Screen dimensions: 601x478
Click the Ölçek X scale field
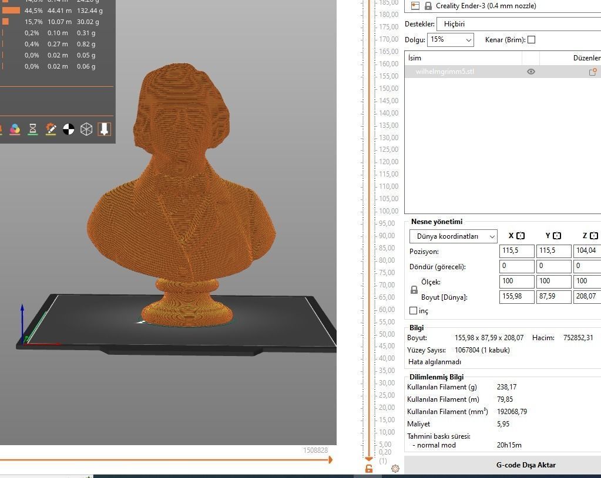(516, 282)
